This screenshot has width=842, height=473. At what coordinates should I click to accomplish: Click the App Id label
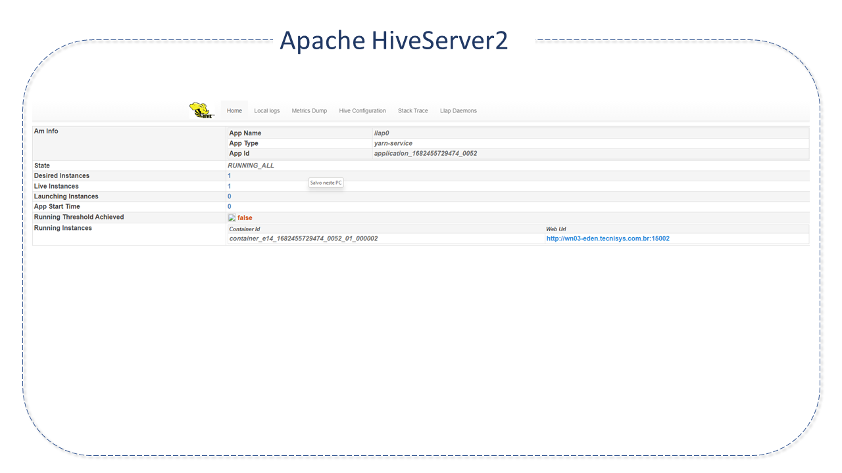click(x=239, y=154)
